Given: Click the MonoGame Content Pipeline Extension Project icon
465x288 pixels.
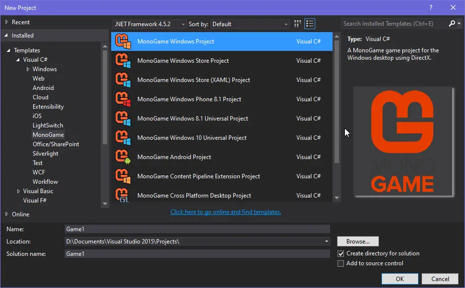Looking at the screenshot, I should tap(123, 176).
